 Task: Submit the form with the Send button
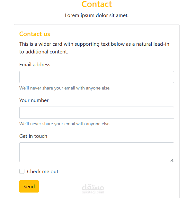coord(29,186)
